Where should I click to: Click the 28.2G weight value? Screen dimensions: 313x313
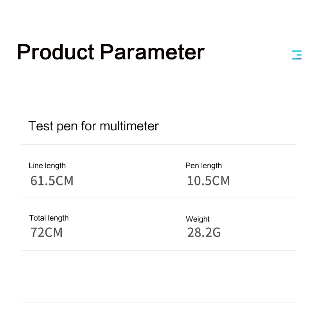point(203,232)
